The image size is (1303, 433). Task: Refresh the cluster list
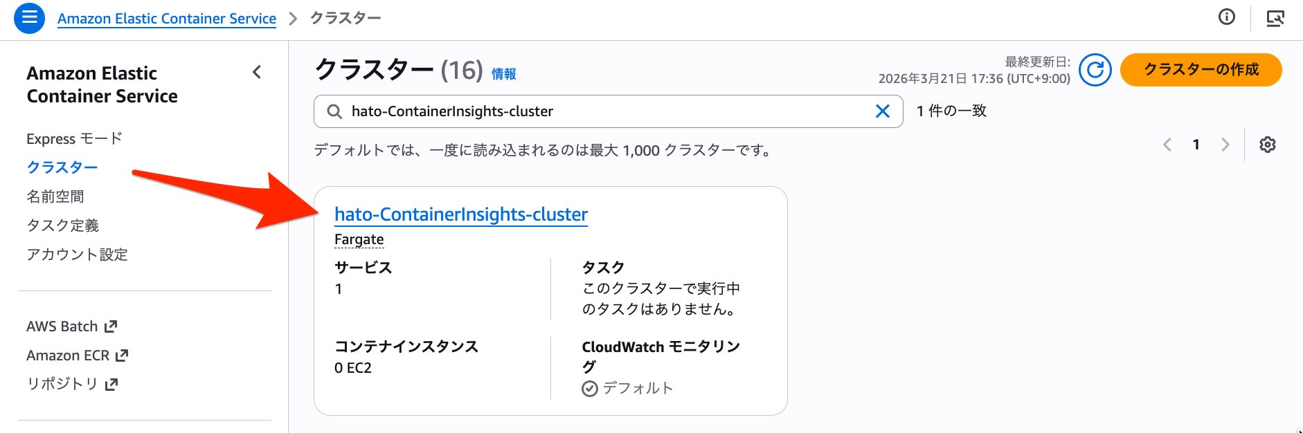(x=1096, y=70)
